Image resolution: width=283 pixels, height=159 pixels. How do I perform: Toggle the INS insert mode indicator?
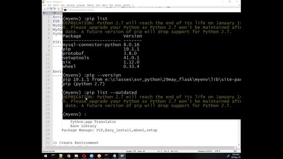pyautogui.click(x=235, y=151)
